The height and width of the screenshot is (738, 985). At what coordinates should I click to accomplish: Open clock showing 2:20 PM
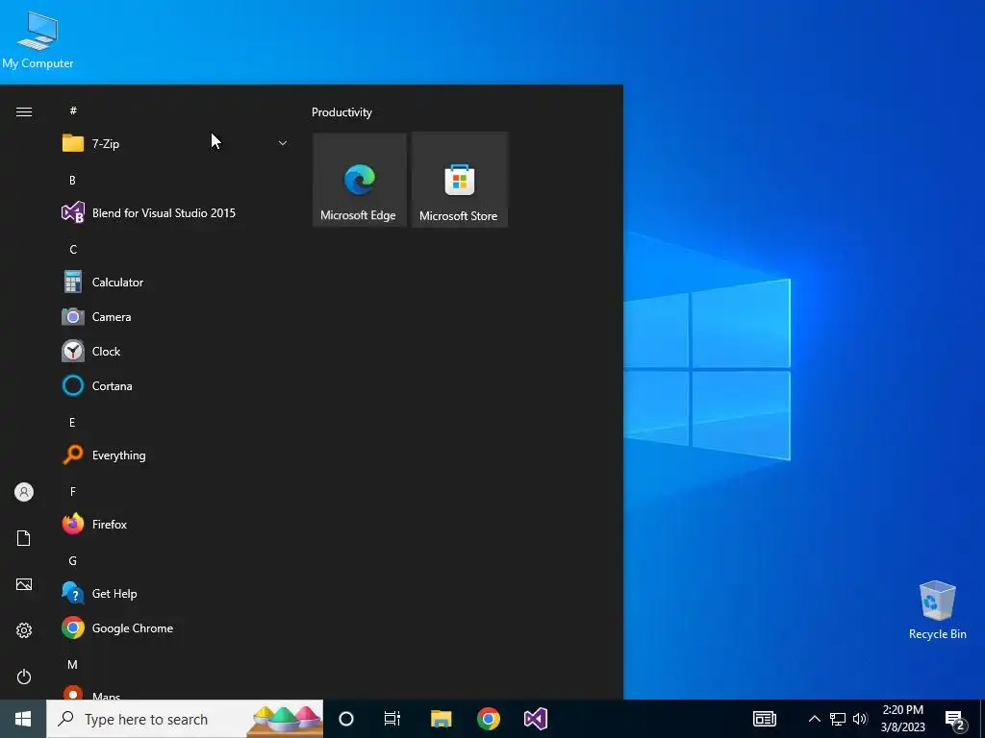903,719
